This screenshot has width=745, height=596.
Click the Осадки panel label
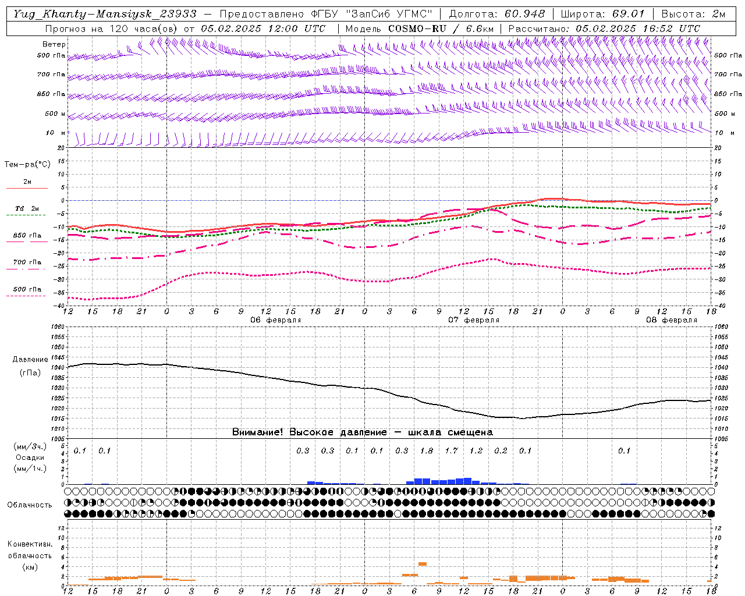[30, 457]
